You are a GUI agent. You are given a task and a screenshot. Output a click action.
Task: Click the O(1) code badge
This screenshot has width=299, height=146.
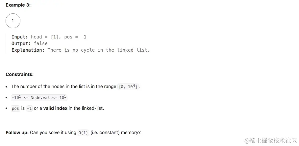tap(83, 133)
